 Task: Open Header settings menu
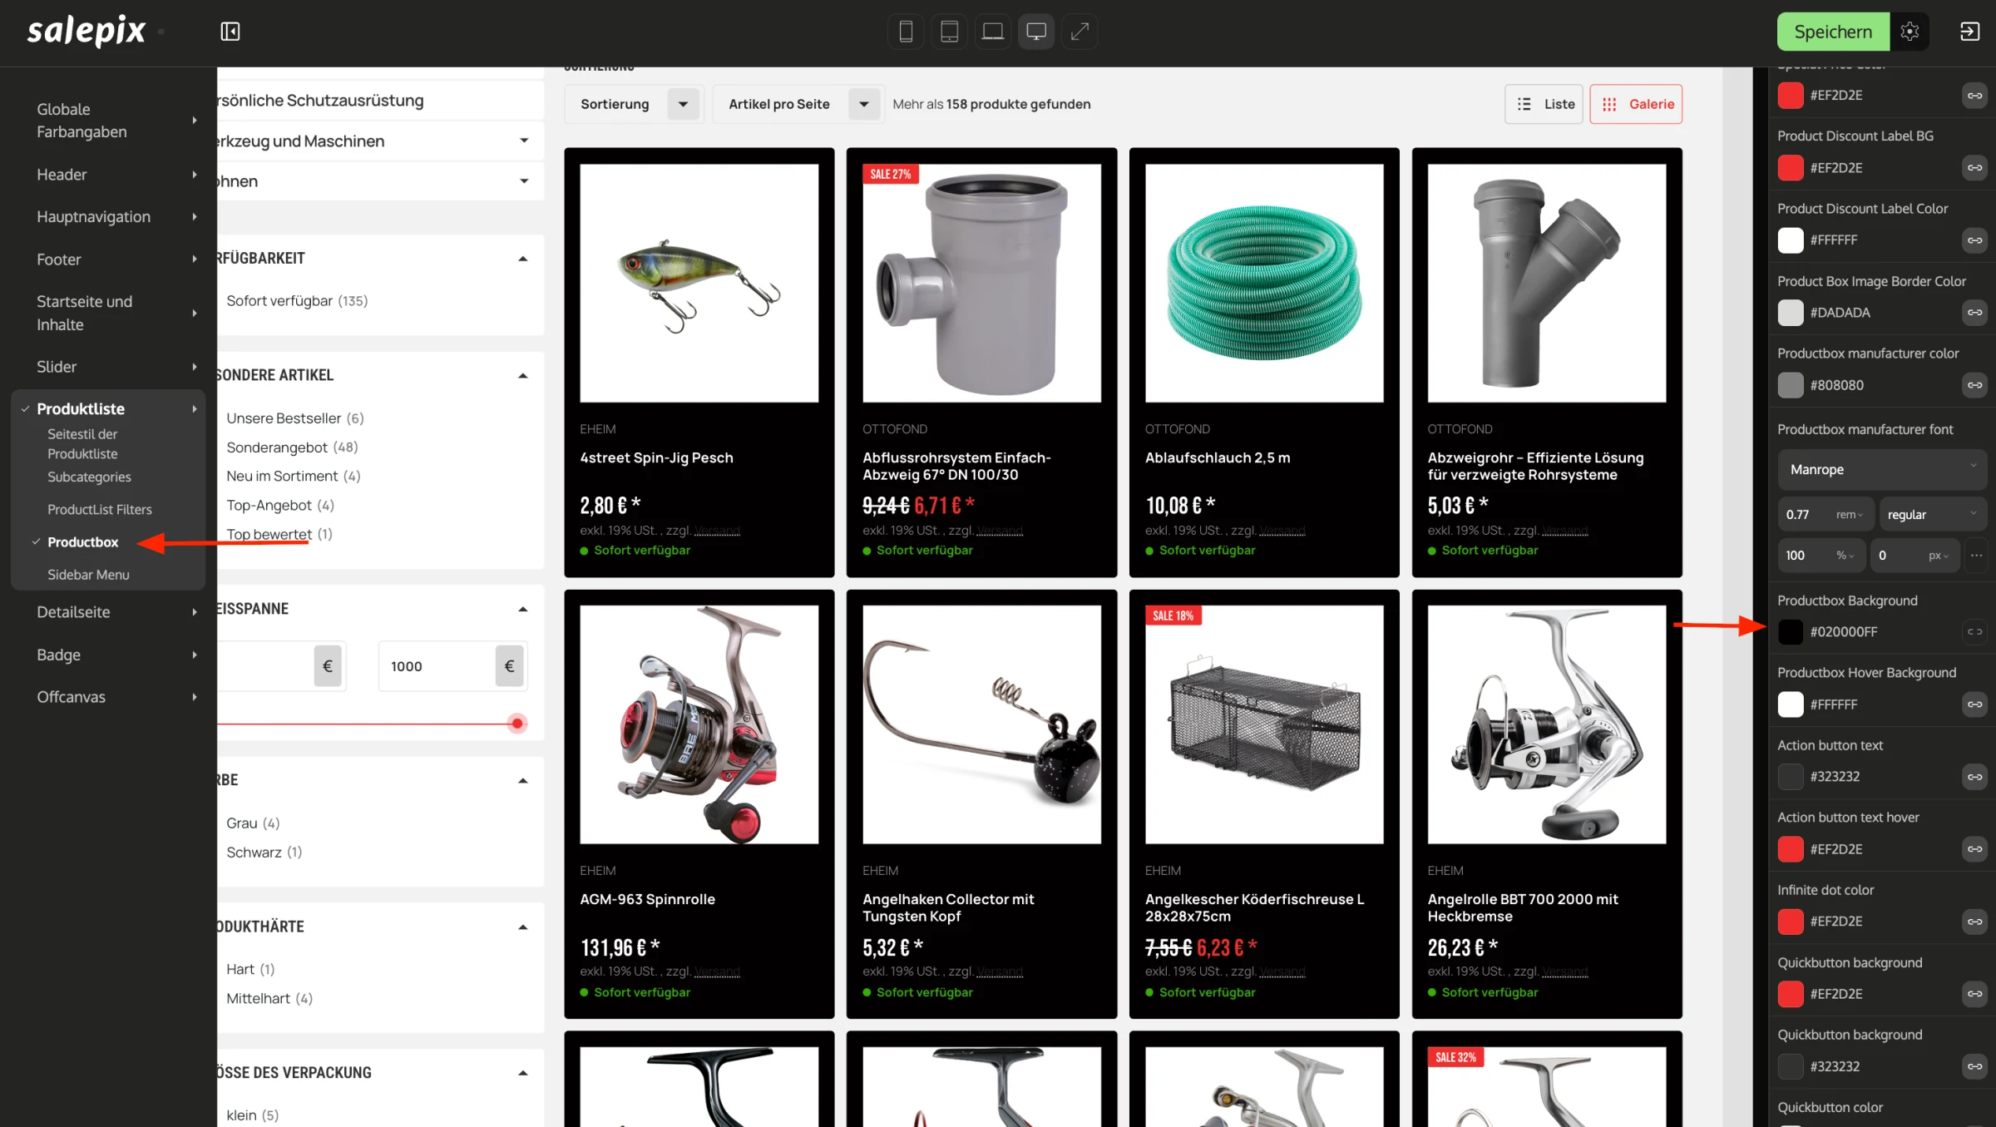108,175
